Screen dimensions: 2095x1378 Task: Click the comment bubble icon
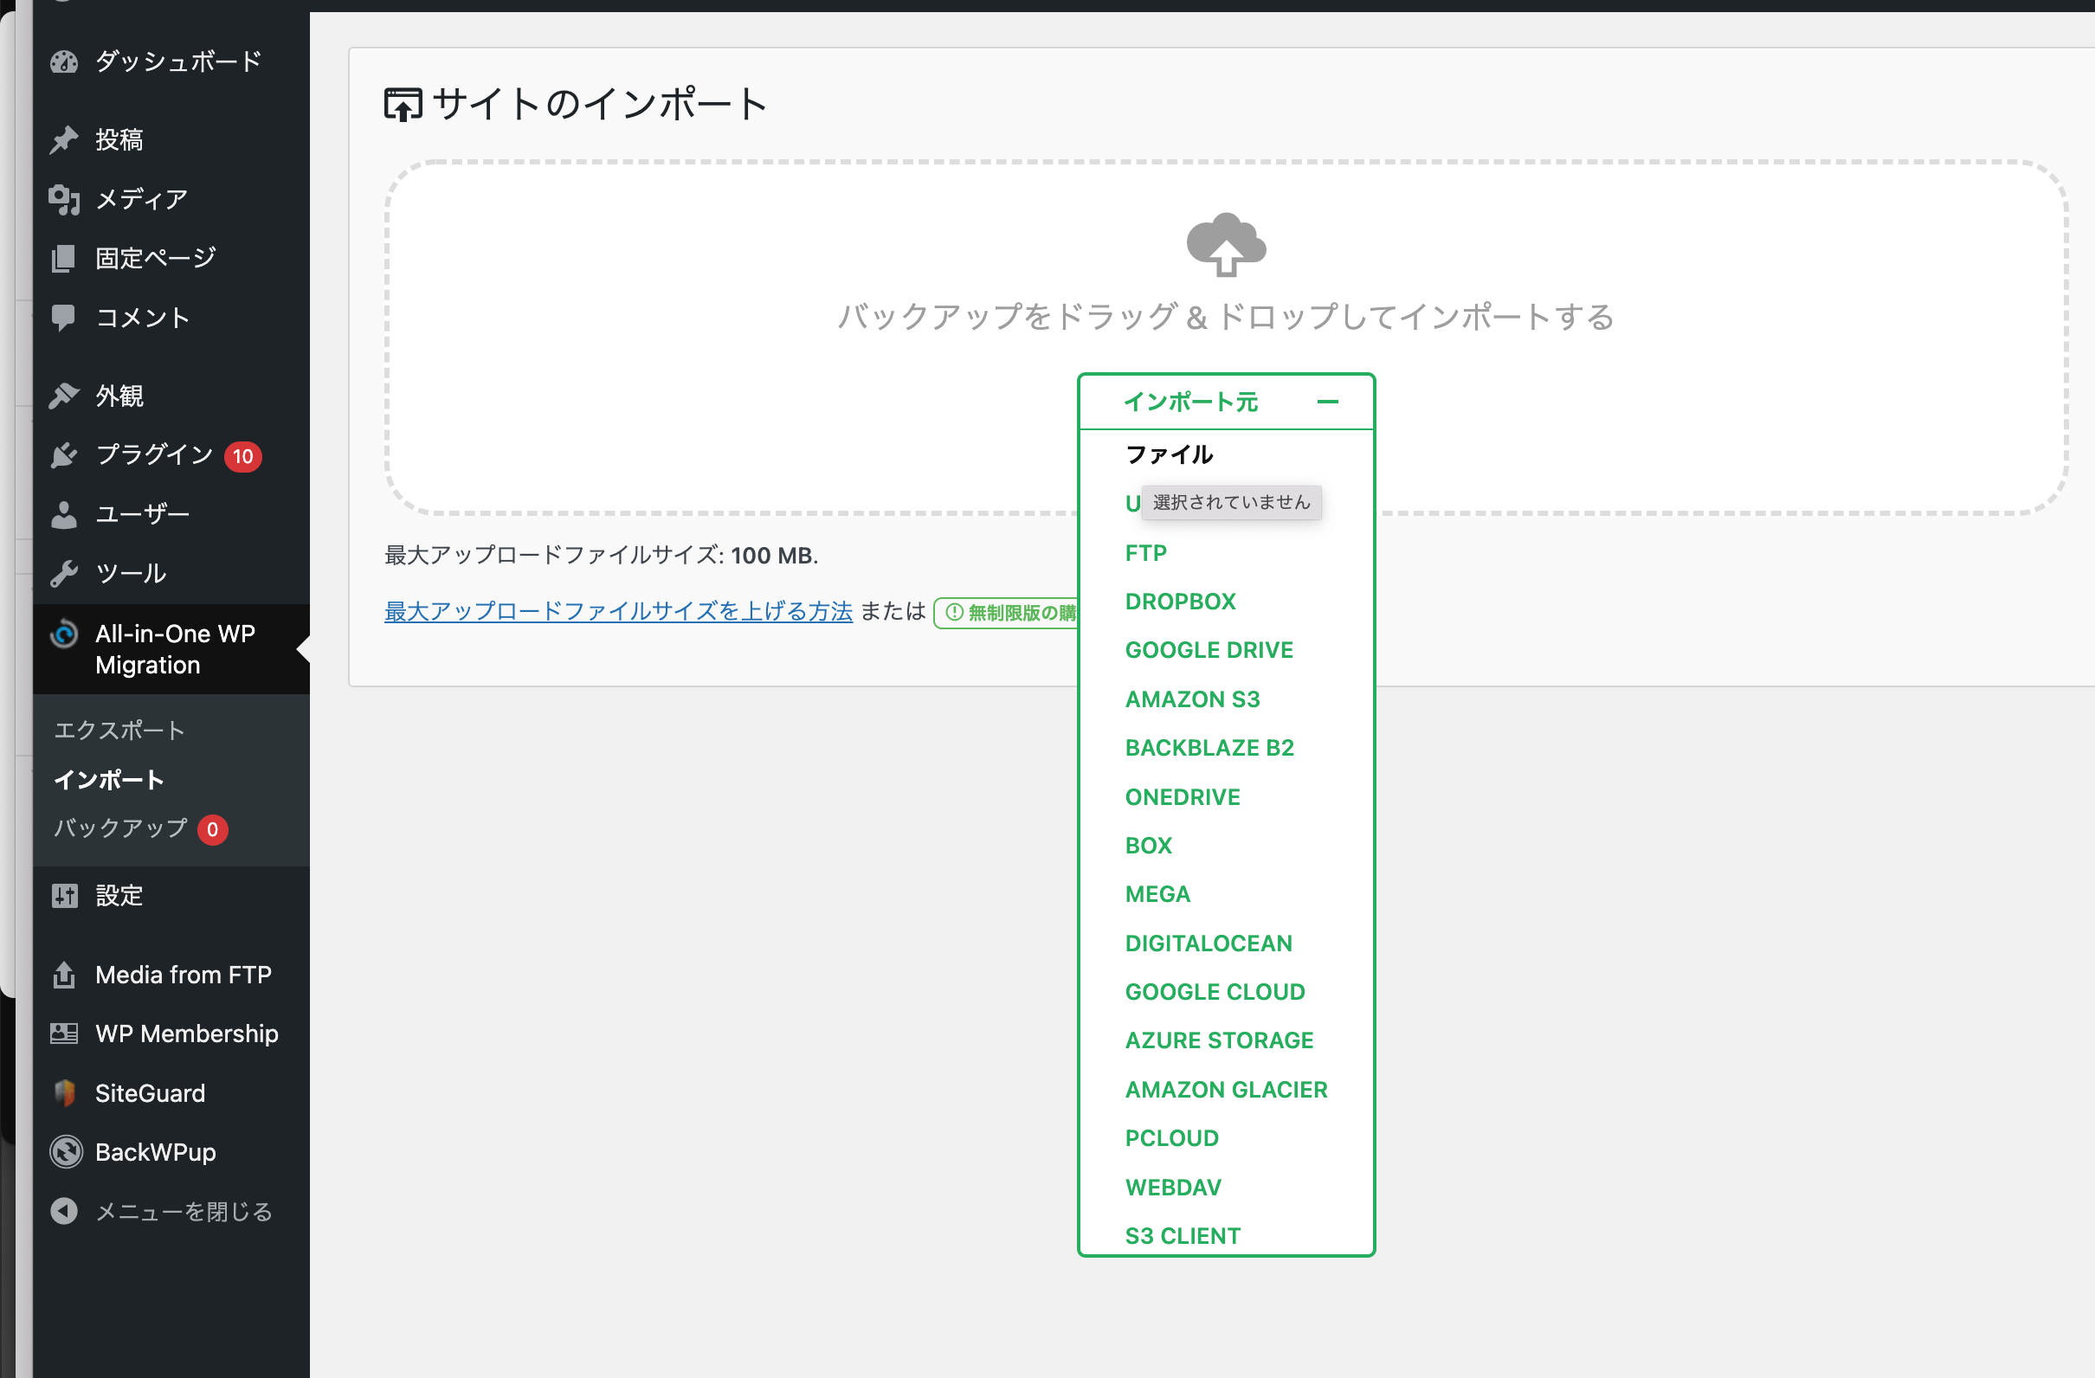click(x=64, y=318)
